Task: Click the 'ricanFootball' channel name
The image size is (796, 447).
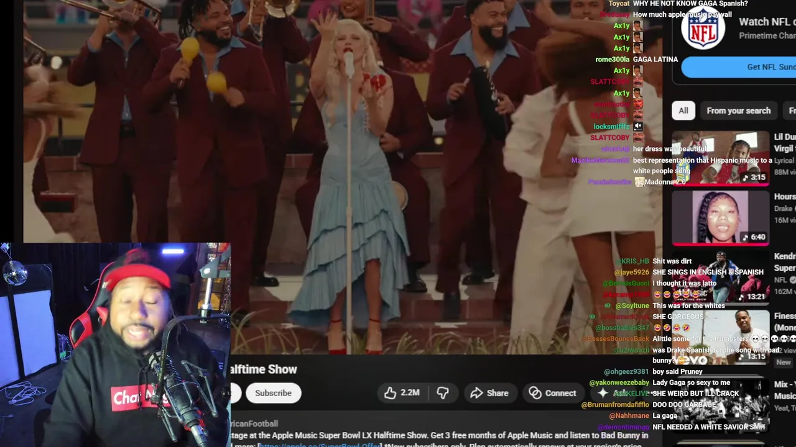Action: point(254,424)
